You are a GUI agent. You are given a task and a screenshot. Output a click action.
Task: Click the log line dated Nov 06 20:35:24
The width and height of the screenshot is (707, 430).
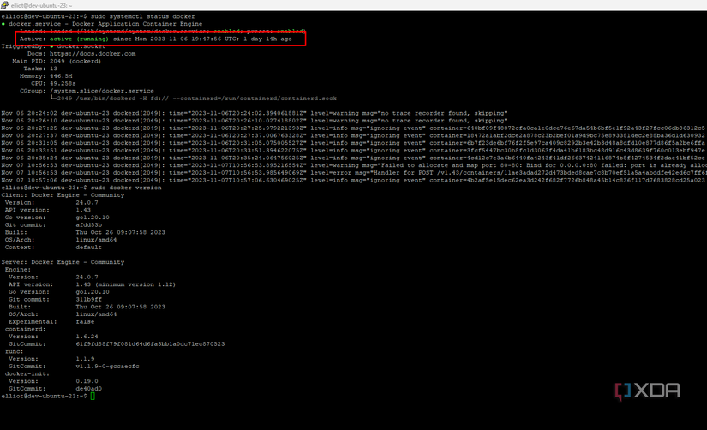point(353,158)
